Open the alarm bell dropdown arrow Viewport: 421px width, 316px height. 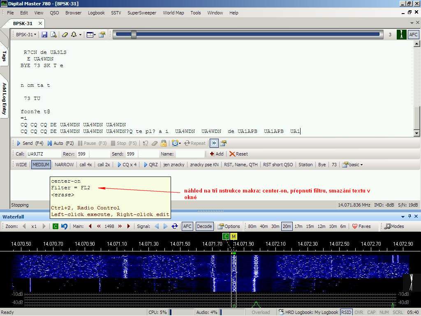pos(80,35)
